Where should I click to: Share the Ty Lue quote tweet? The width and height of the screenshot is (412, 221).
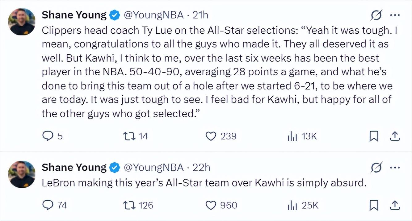pyautogui.click(x=395, y=136)
